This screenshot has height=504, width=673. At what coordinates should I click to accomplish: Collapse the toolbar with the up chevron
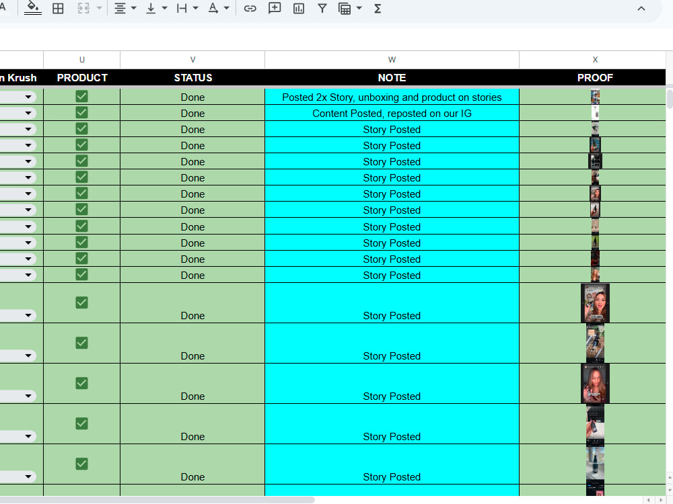click(x=641, y=9)
